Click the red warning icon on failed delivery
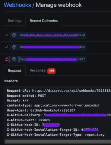Viewport: 111px width, 145px height. tap(7, 59)
